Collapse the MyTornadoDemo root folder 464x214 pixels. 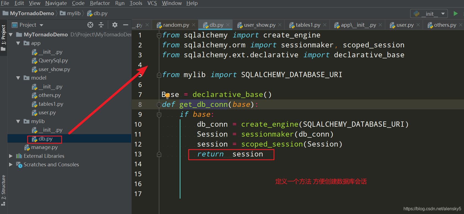11,35
